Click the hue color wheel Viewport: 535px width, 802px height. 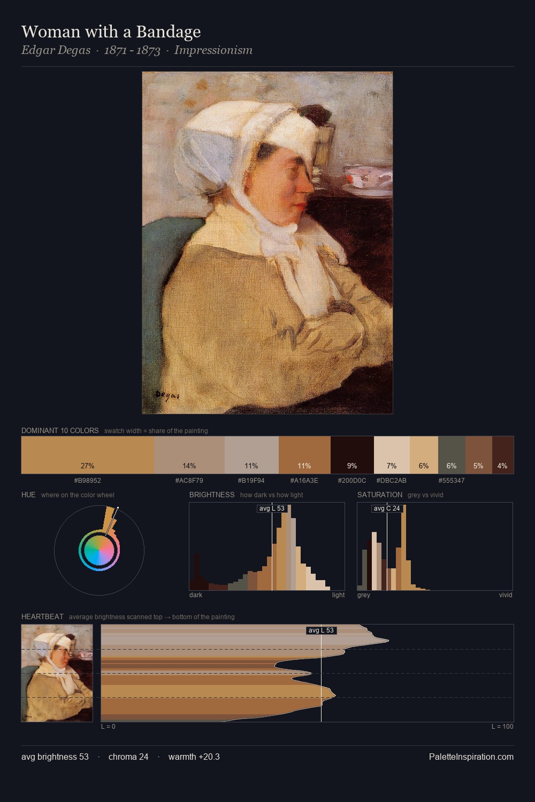pos(99,550)
